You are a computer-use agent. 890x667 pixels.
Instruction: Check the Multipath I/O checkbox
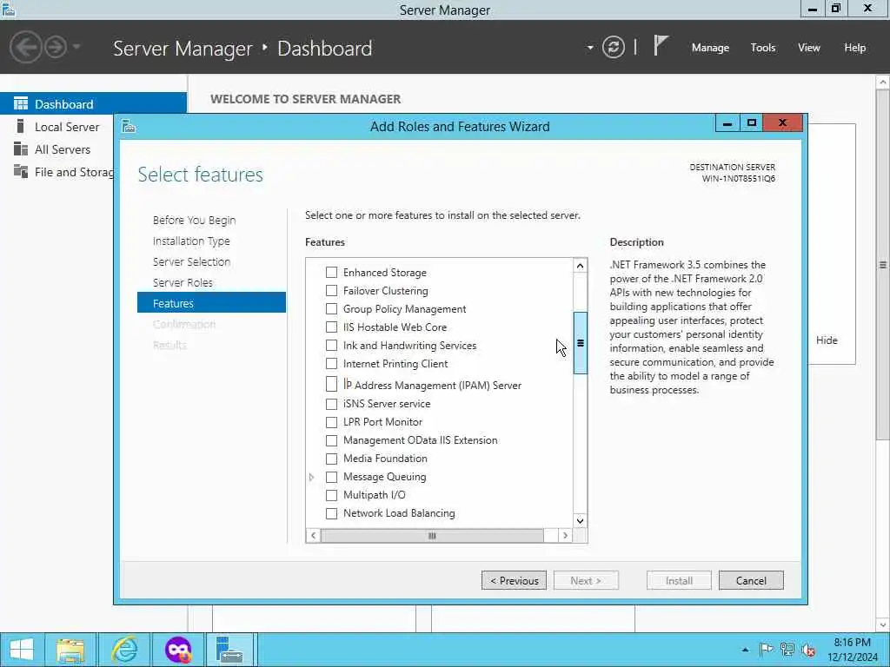pos(331,495)
